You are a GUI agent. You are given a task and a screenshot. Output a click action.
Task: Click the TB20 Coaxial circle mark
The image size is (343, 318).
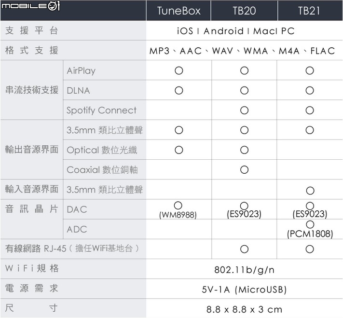(244, 169)
